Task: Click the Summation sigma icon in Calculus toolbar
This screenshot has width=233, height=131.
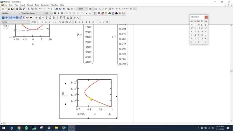Action: coord(61,18)
